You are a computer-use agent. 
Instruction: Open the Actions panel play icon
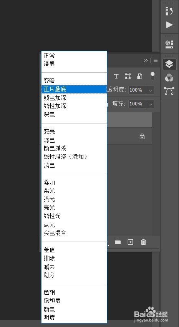coord(169,25)
